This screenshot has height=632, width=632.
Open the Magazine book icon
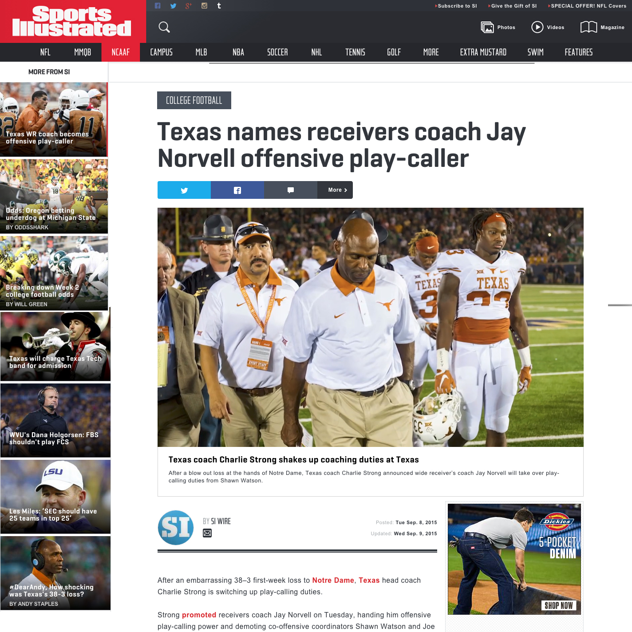click(x=589, y=27)
